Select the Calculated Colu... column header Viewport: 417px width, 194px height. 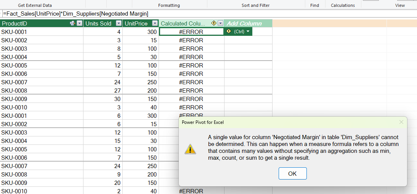pyautogui.click(x=191, y=23)
